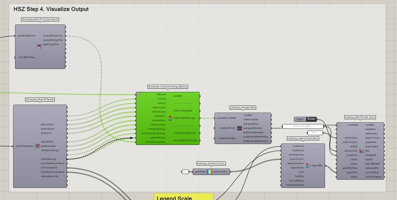This screenshot has height=200, width=397.
Task: Expand the plus button on Construct Energy Balance
Action: point(138,94)
